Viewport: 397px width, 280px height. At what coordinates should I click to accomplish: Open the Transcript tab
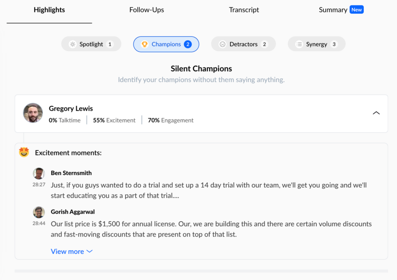coord(244,10)
